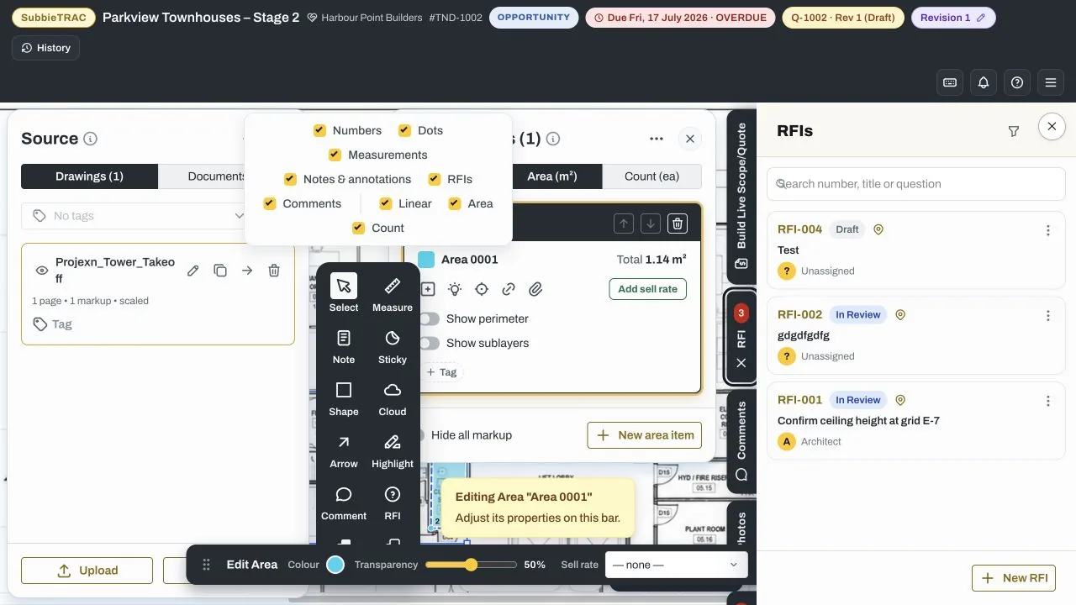1076x605 pixels.
Task: Open the History button
Action: click(x=46, y=48)
